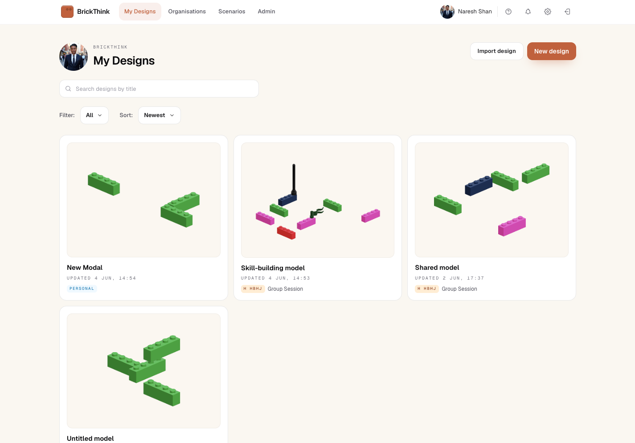This screenshot has height=443, width=635.
Task: Open the Scenarios tab
Action: [232, 12]
